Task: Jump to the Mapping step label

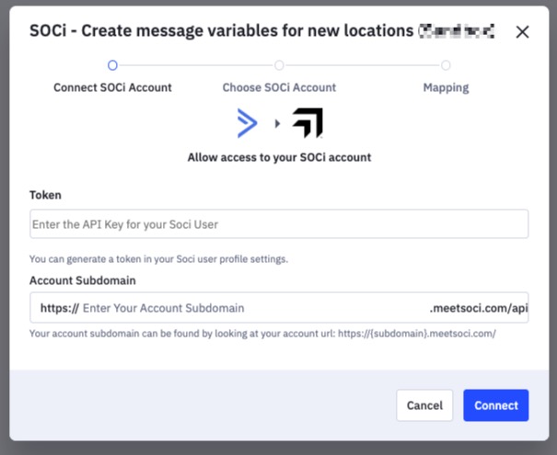Action: click(x=446, y=88)
